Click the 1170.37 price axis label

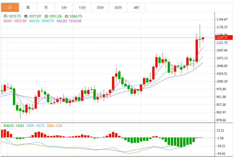point(222,27)
